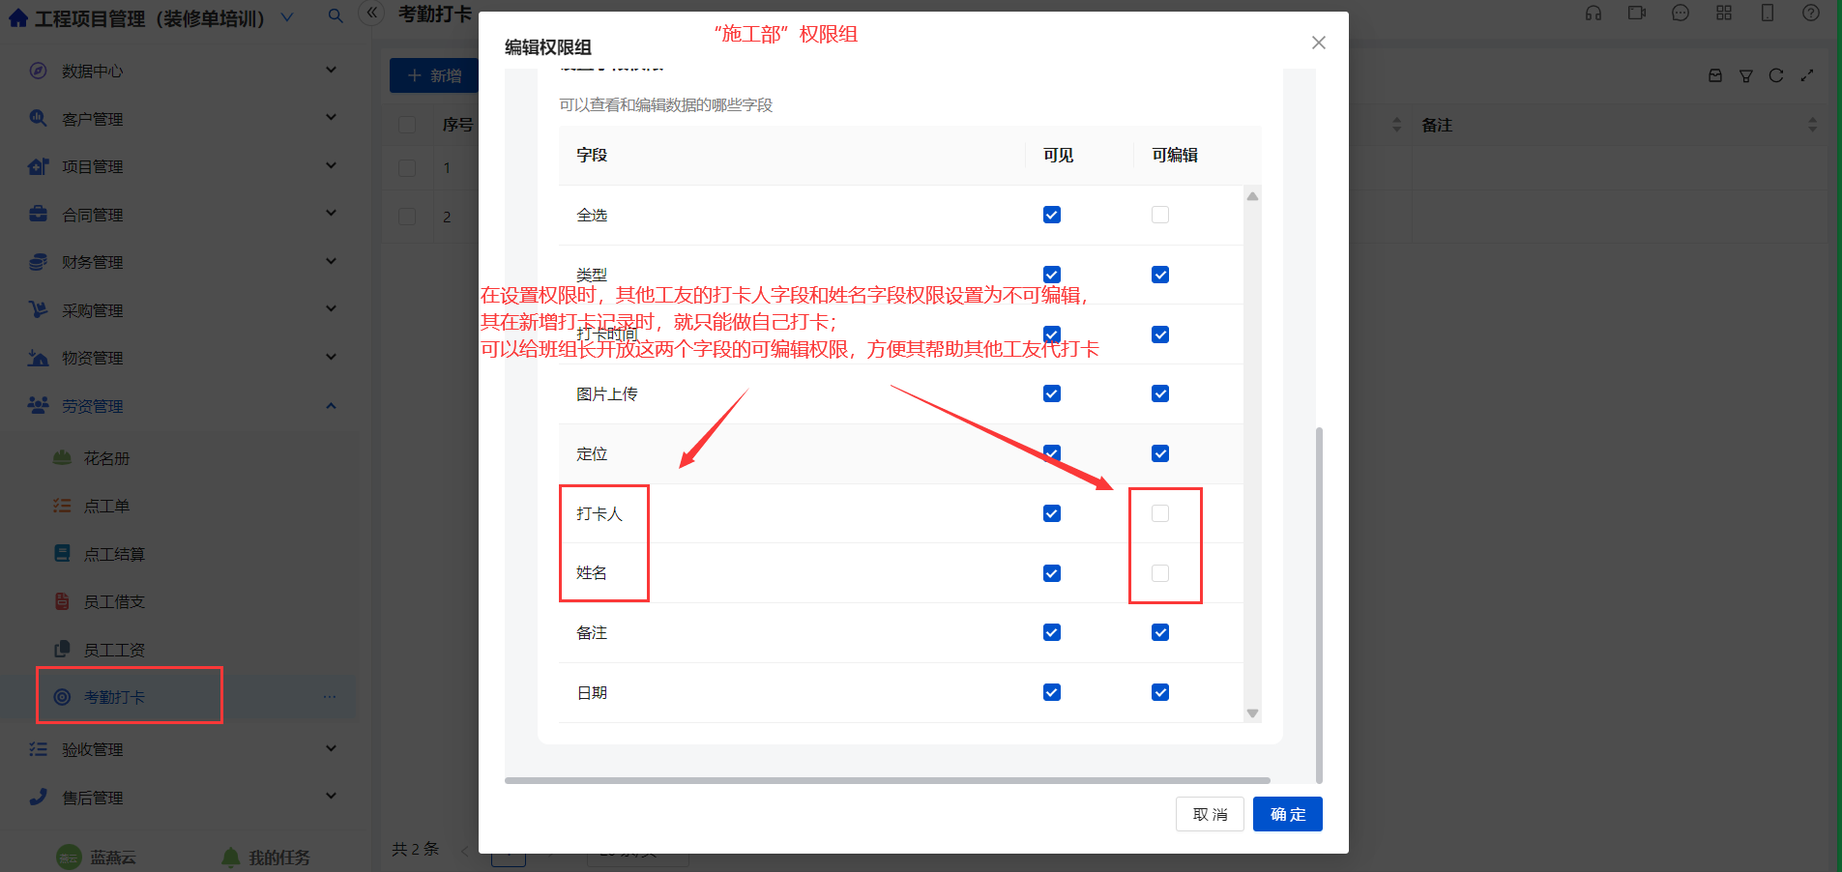The width and height of the screenshot is (1842, 872).
Task: Click the 物资管理 warehouse icon
Action: pyautogui.click(x=38, y=358)
